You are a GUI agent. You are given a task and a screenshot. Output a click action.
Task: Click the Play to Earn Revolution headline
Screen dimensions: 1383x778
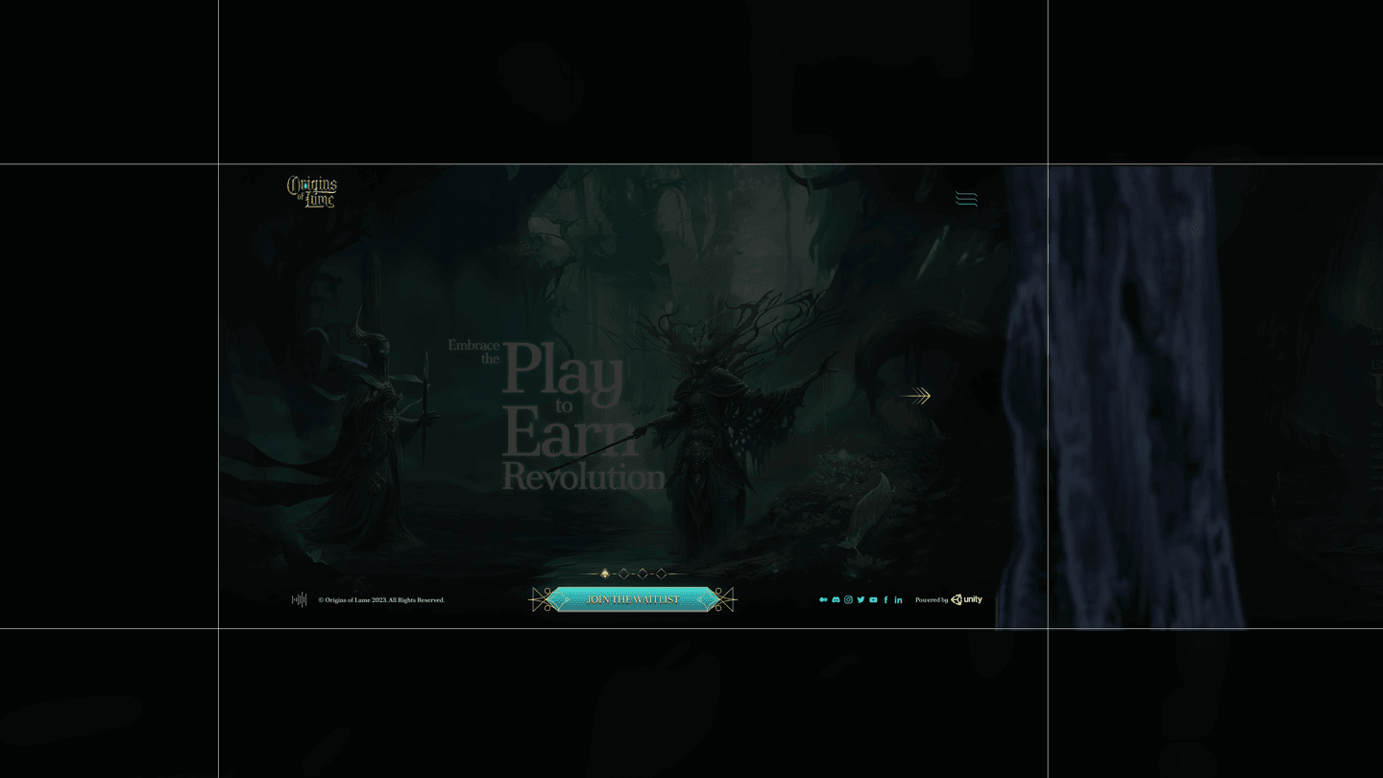(557, 415)
